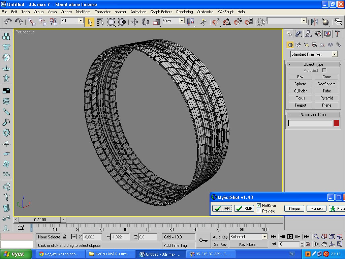Toggle Percent Snap icon
Image resolution: width=345 pixels, height=259 pixels.
click(x=238, y=22)
